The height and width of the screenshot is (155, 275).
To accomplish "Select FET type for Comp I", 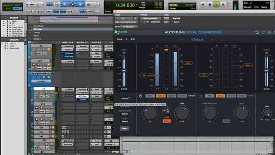I will 150,96.
